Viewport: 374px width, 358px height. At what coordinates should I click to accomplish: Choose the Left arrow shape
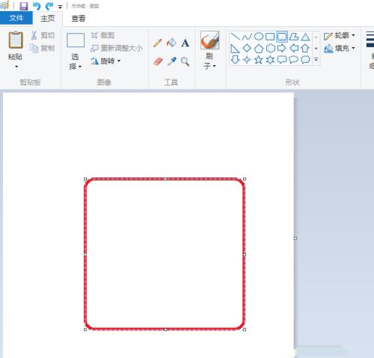294,48
